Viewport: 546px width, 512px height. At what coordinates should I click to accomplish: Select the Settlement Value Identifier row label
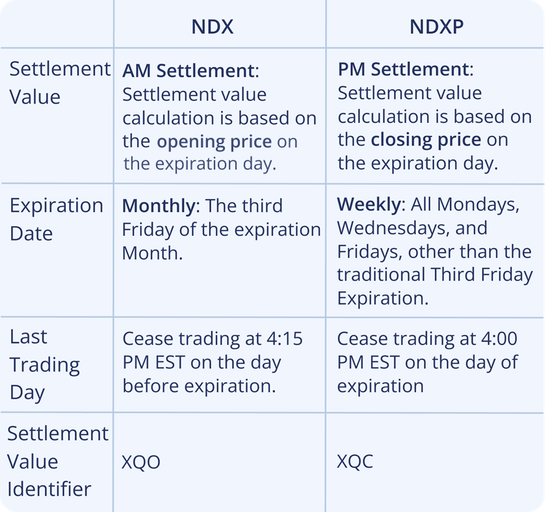57,461
